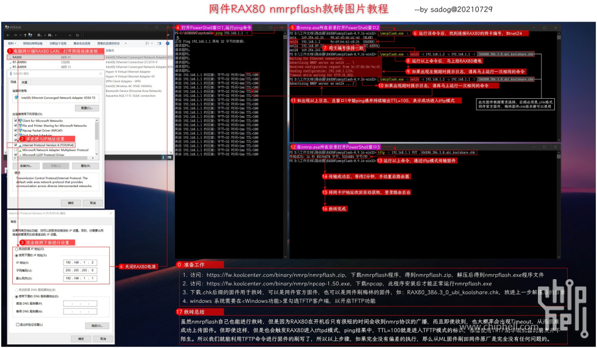Click the preferred DNS server field
This screenshot has height=348, width=597.
80,304
